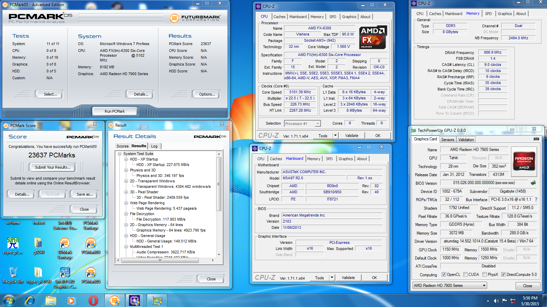
Task: Open PCMark Vantage desktop shortcut
Action: [x=91, y=225]
